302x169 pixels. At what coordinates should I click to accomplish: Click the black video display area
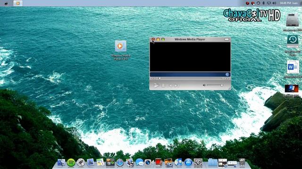tap(190, 57)
